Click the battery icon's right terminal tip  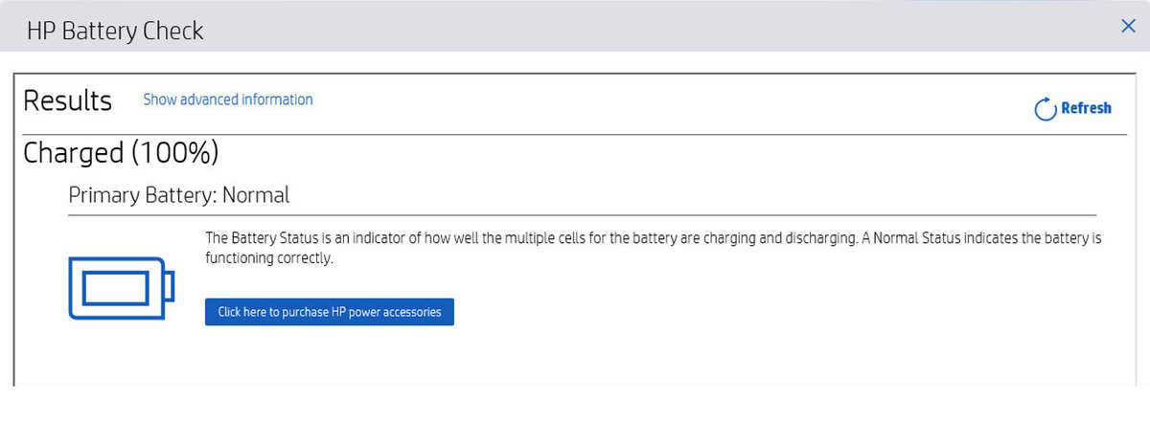click(x=172, y=287)
